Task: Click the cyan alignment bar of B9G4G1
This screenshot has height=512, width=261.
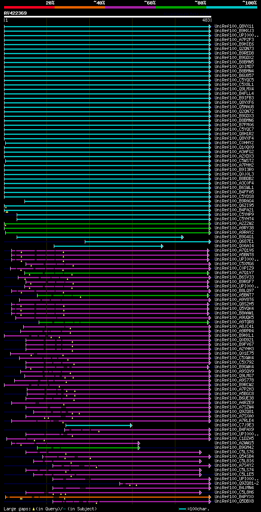Action: (x=100, y=237)
